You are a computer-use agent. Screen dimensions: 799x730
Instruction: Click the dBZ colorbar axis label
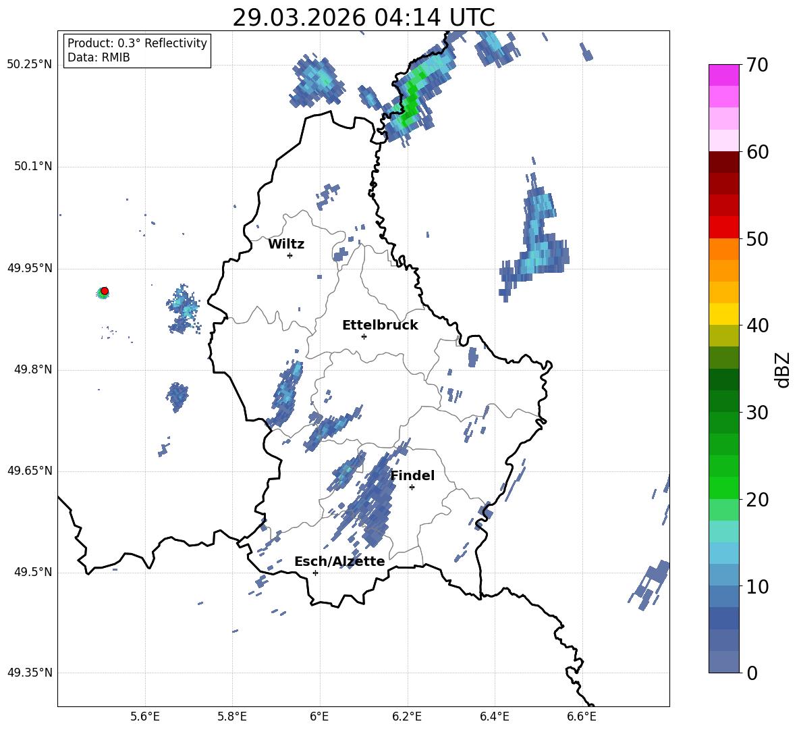(783, 369)
